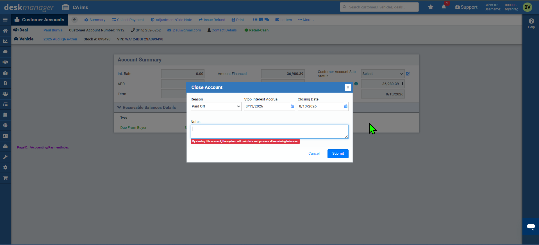Click the green info icon

tap(356, 84)
